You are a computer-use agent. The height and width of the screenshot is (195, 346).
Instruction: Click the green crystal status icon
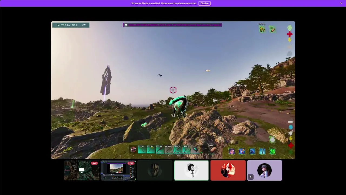click(x=290, y=28)
